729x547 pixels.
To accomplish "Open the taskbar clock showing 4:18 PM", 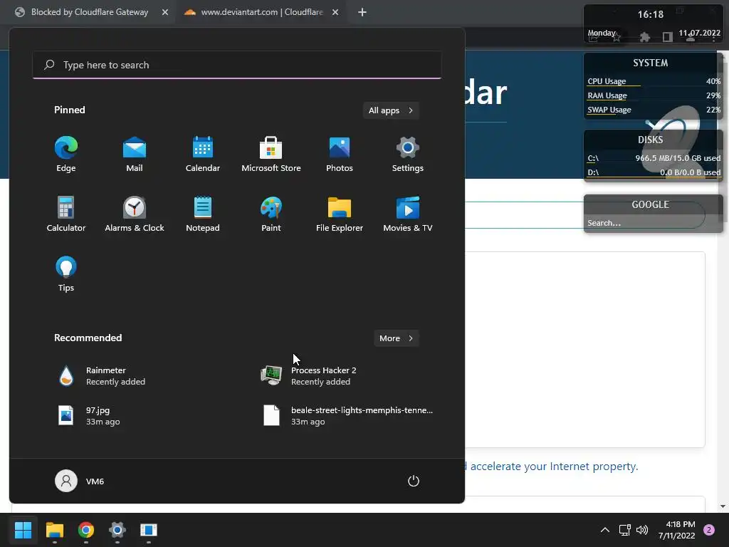I will click(676, 530).
